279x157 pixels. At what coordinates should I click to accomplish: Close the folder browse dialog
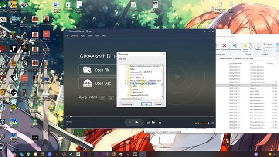point(164,54)
